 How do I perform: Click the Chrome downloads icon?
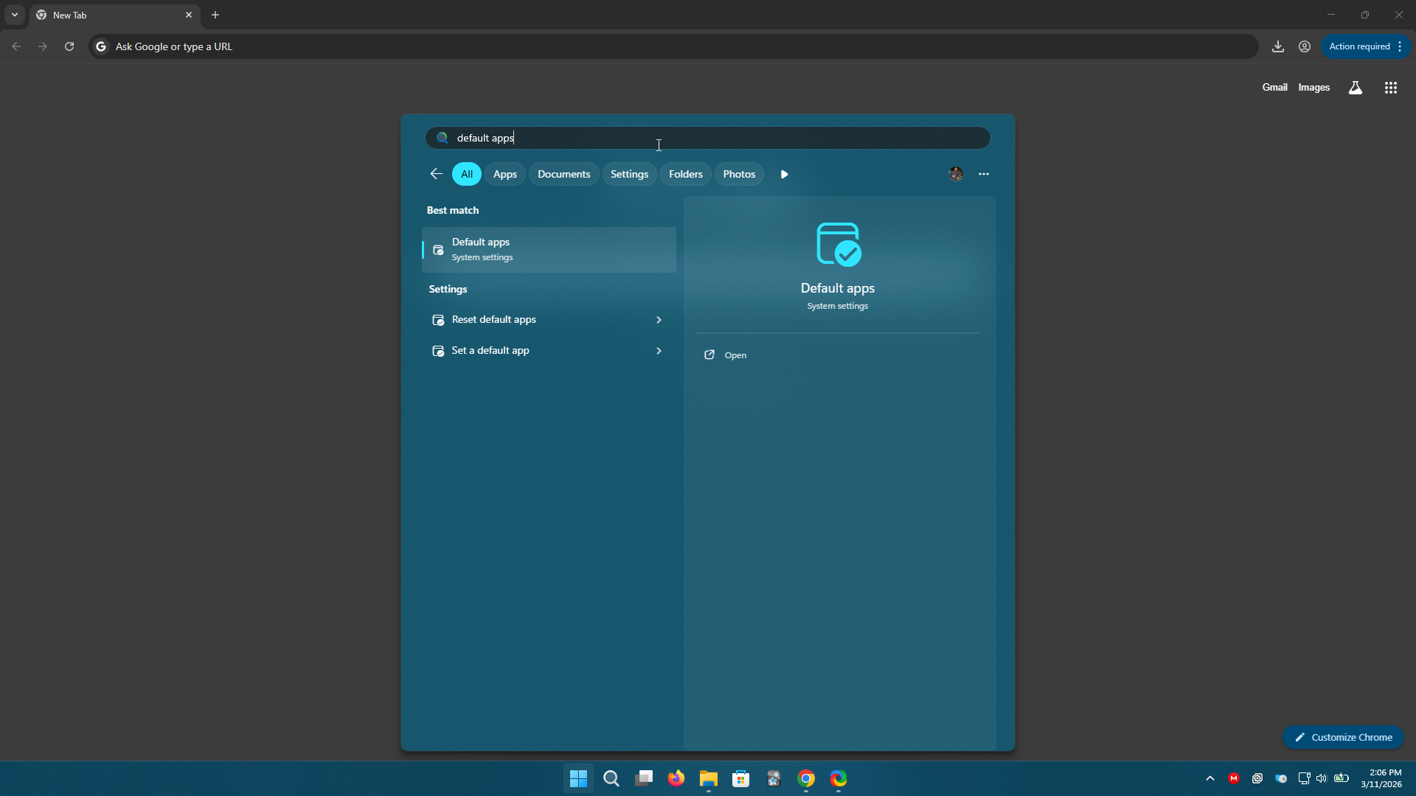click(x=1278, y=46)
